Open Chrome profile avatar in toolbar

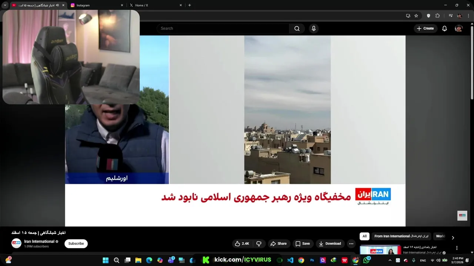click(460, 16)
